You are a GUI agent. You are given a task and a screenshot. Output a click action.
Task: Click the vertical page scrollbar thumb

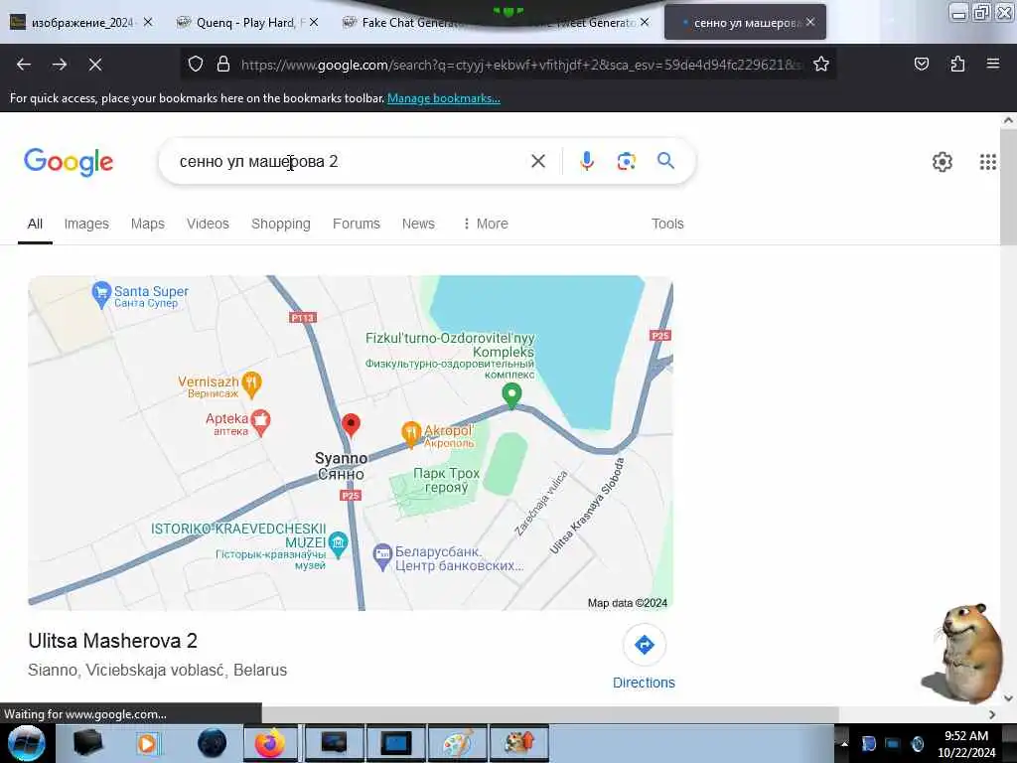point(1008,187)
